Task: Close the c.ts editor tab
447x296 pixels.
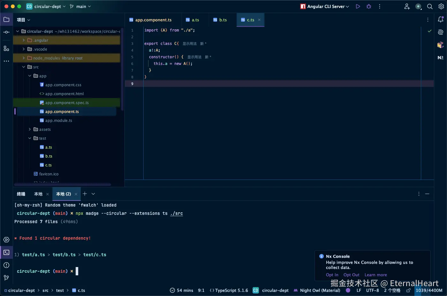Action: (259, 20)
